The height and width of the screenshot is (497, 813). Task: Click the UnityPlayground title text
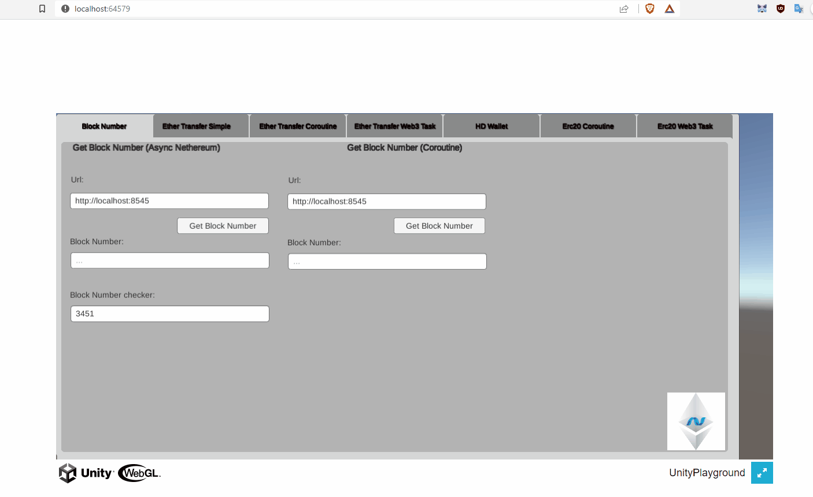707,473
